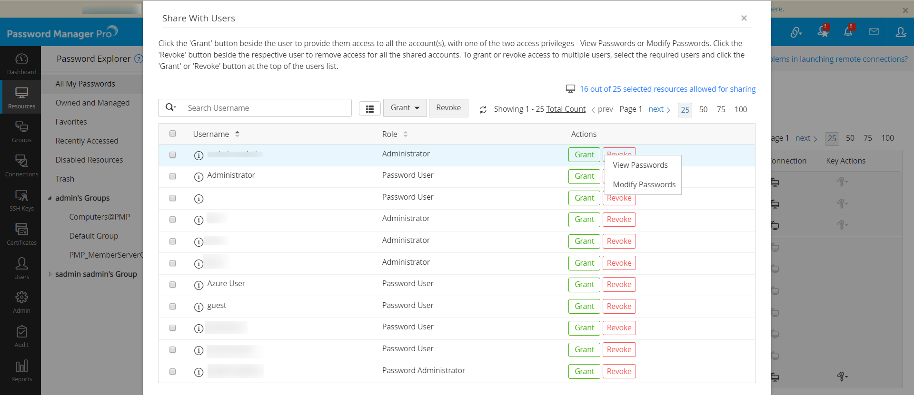Open the Certificates sidebar icon
The width and height of the screenshot is (914, 395).
pos(21,234)
